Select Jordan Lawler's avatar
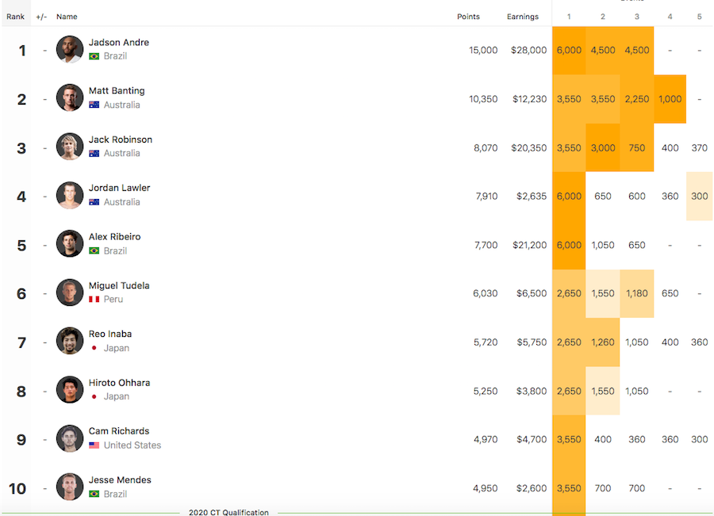The height and width of the screenshot is (516, 714). 70,195
